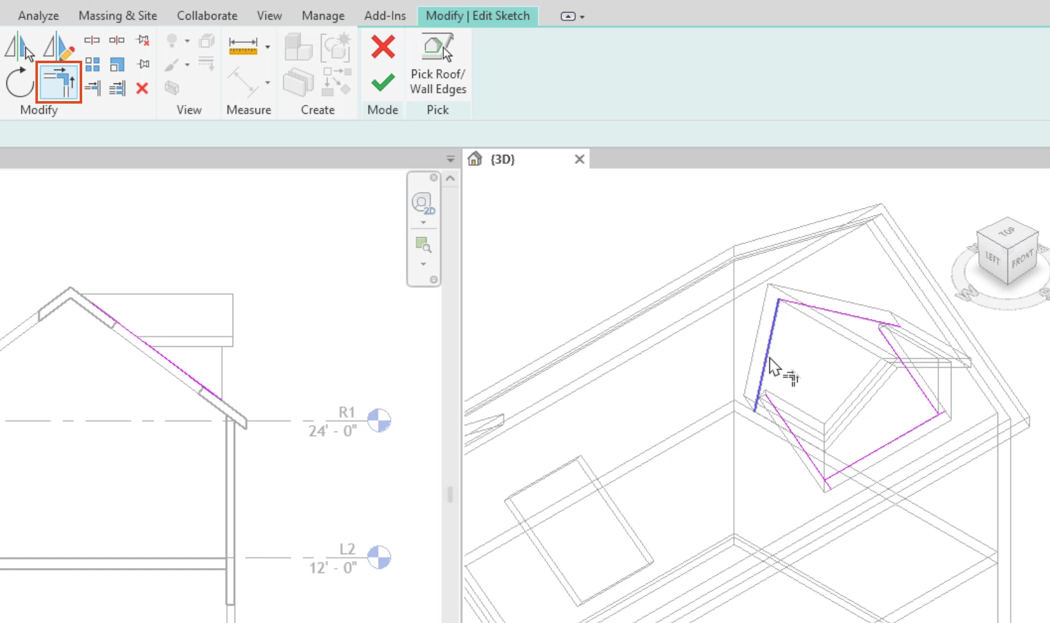1050x623 pixels.
Task: Click the steering wheel icon on the navigation bar
Action: coord(423,203)
